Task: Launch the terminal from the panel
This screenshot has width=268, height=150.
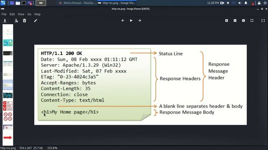Action: click(24, 3)
